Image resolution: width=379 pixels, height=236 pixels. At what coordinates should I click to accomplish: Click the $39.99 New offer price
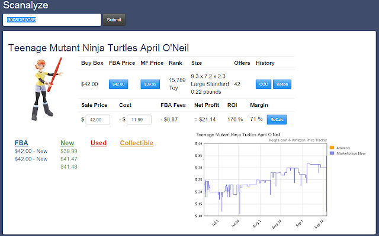[69, 151]
